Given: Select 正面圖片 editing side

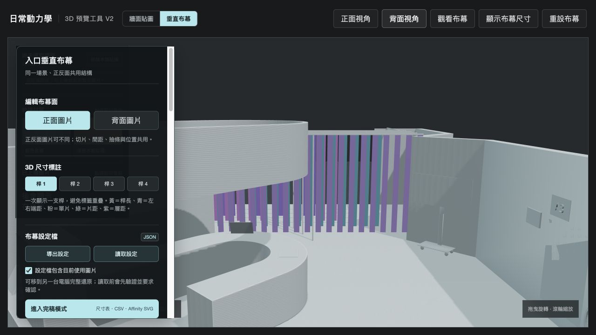Looking at the screenshot, I should coord(58,120).
